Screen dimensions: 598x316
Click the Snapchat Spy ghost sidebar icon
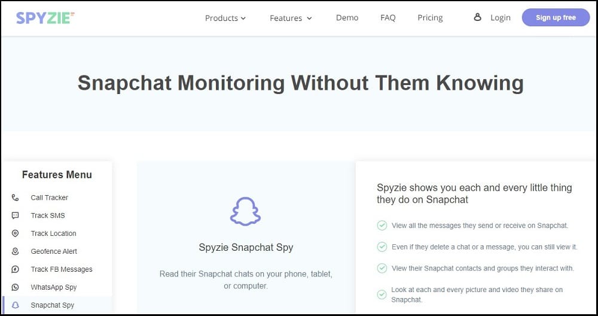16,305
